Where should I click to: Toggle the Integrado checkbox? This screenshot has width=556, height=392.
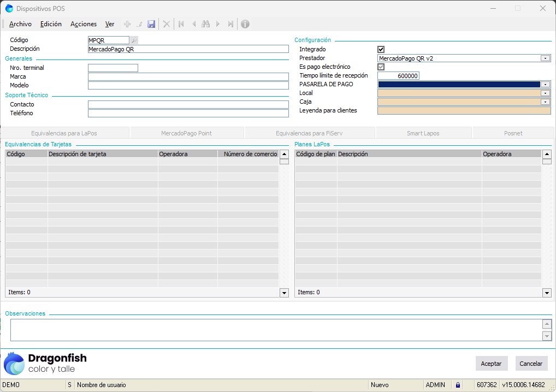381,50
